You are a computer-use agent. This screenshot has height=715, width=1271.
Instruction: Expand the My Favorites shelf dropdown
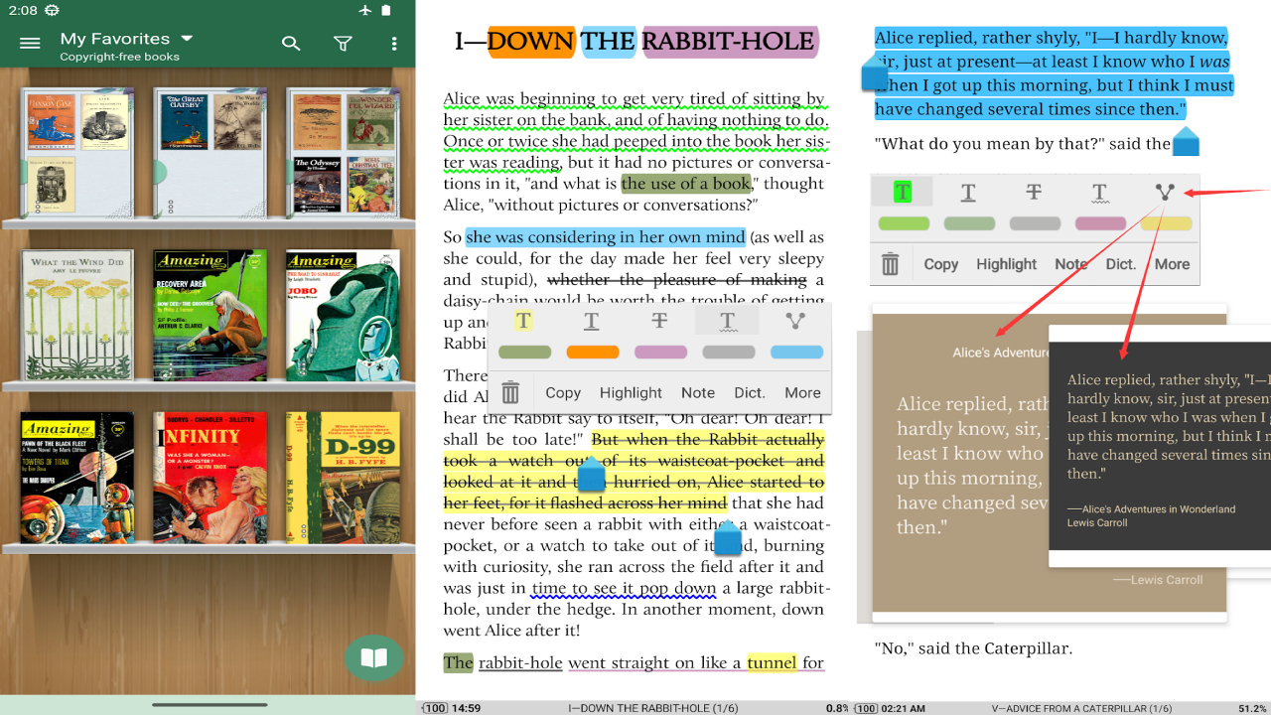click(x=186, y=39)
